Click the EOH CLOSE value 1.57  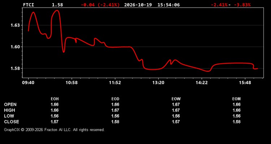coord(55,122)
